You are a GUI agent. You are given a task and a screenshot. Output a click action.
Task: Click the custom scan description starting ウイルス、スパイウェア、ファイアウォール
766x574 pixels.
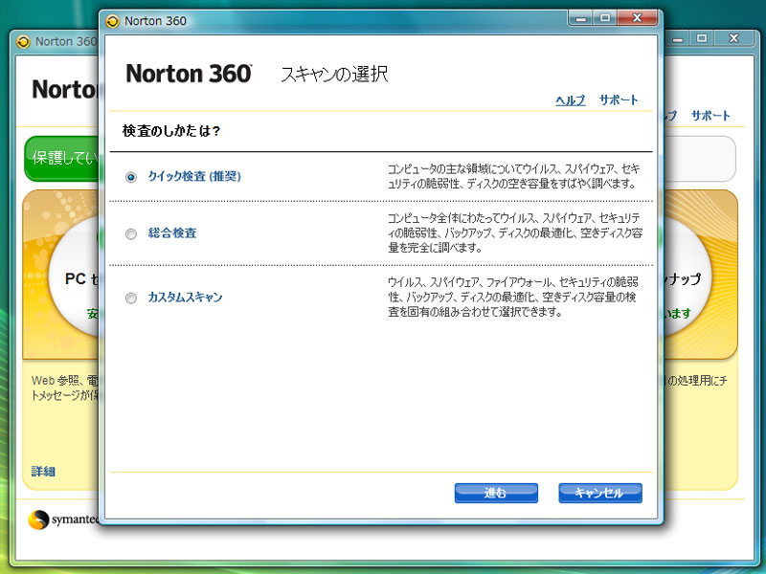click(513, 297)
